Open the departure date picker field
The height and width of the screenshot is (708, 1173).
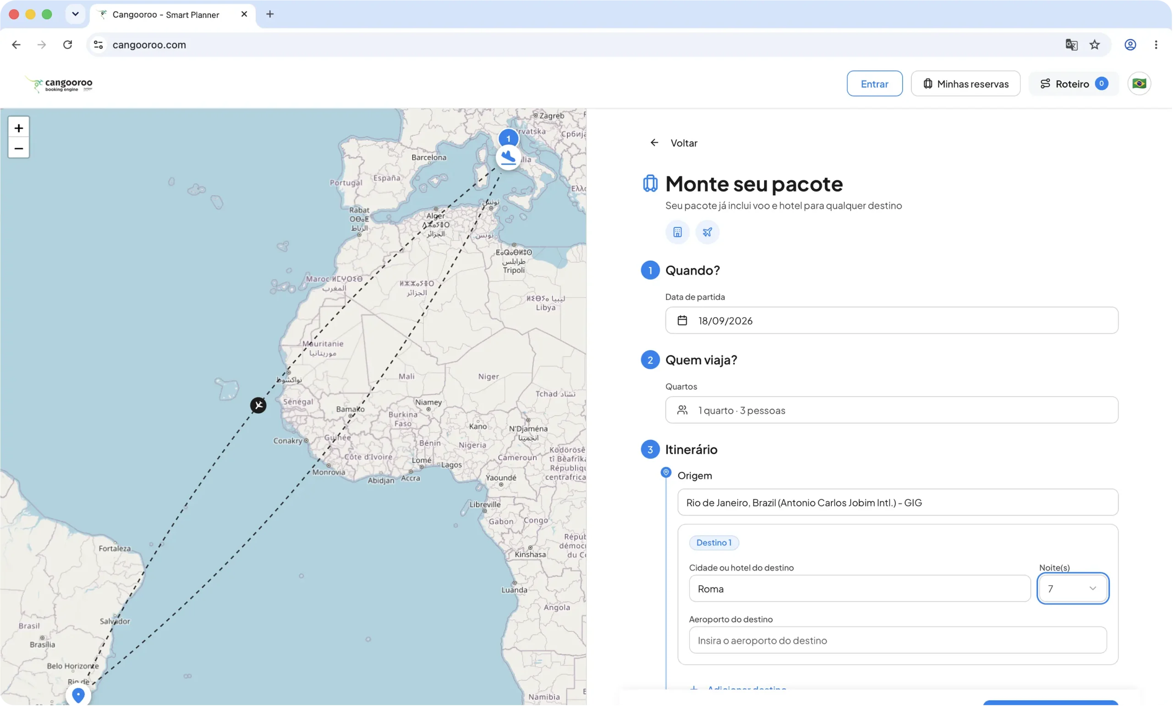tap(892, 320)
